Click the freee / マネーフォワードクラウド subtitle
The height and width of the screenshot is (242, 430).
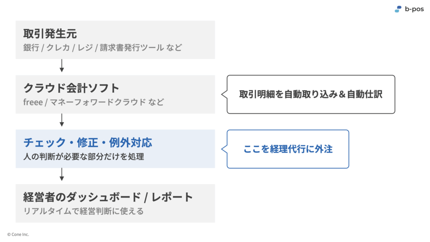(x=94, y=102)
